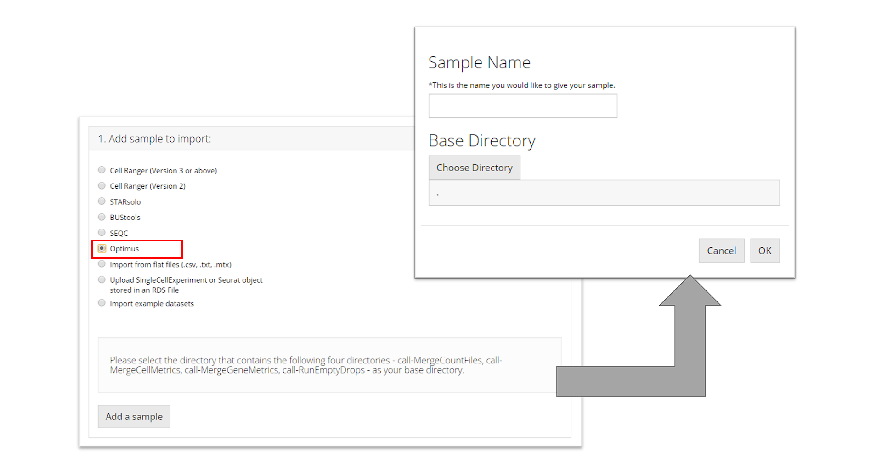This screenshot has height=469, width=882.
Task: Open the Choose Directory browser
Action: pos(474,168)
